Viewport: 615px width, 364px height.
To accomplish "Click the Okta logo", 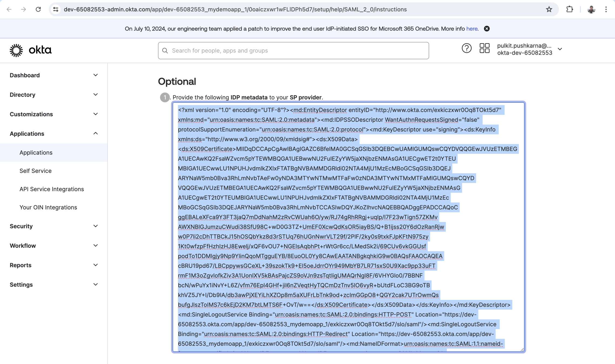I will coord(31,50).
